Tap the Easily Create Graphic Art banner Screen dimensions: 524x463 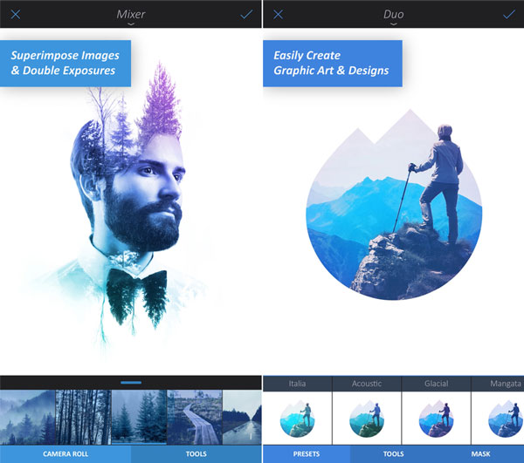point(333,64)
